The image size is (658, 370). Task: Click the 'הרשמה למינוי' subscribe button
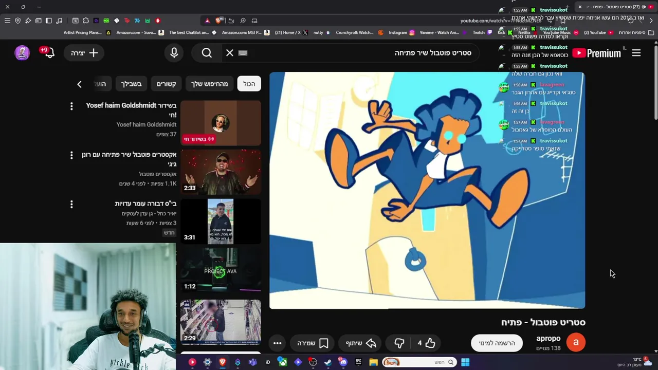pos(497,343)
